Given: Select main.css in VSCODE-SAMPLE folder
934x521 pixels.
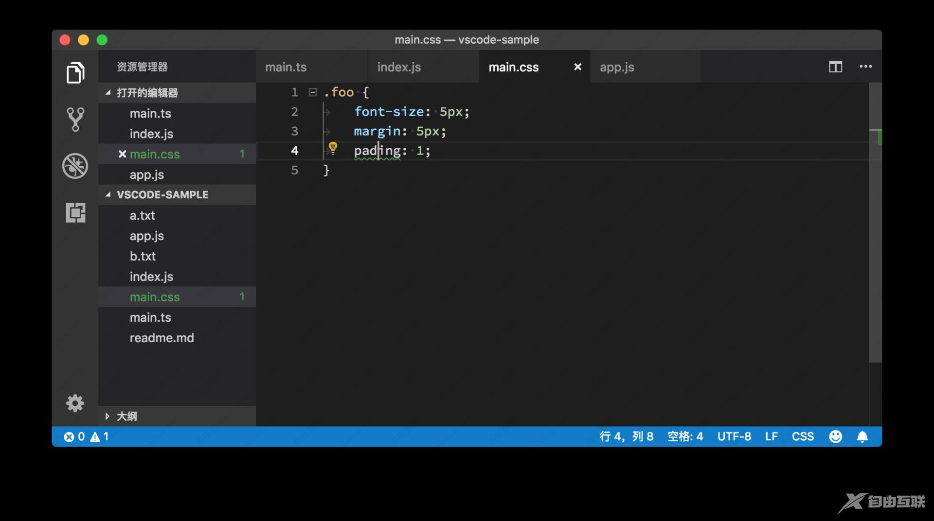Looking at the screenshot, I should point(177,297).
